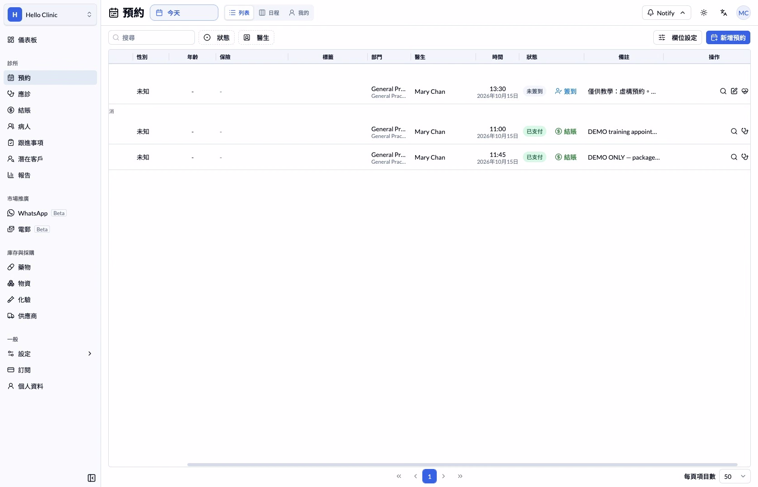Click the stethoscope icon in the 11:00 row

tap(745, 131)
